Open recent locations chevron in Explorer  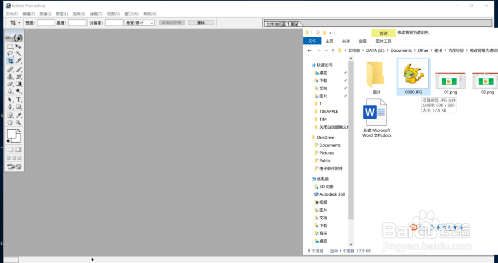(326, 50)
